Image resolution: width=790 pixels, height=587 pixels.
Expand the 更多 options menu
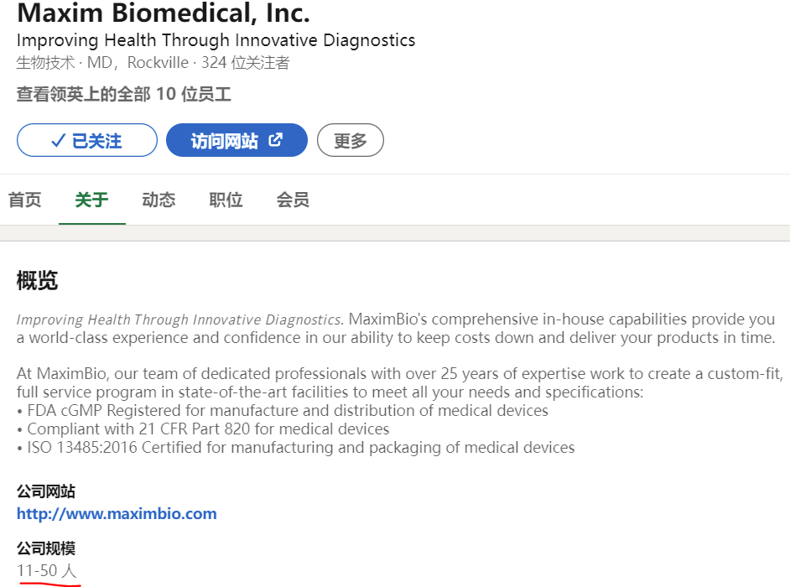[x=351, y=140]
